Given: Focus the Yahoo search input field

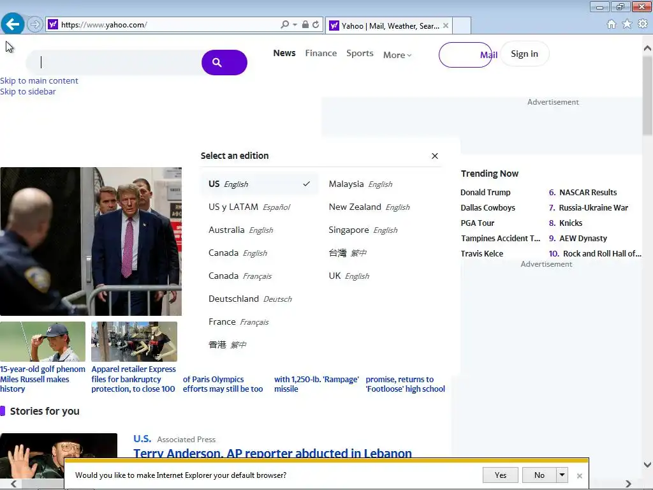Looking at the screenshot, I should click(x=114, y=63).
